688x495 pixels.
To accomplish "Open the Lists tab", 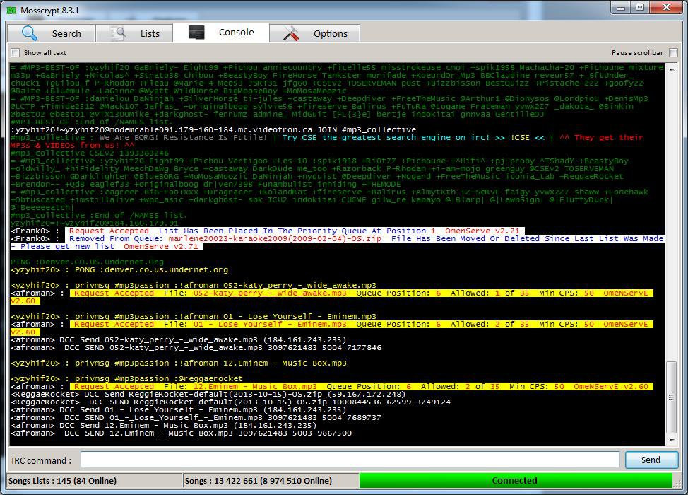I will click(134, 33).
